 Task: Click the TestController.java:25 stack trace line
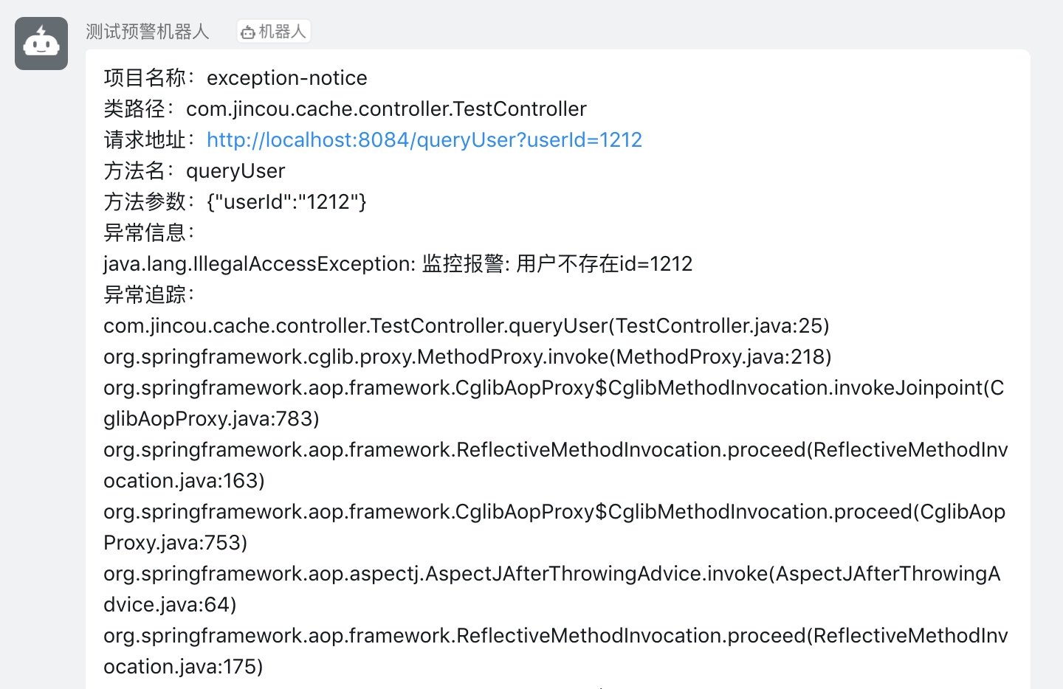click(x=467, y=326)
